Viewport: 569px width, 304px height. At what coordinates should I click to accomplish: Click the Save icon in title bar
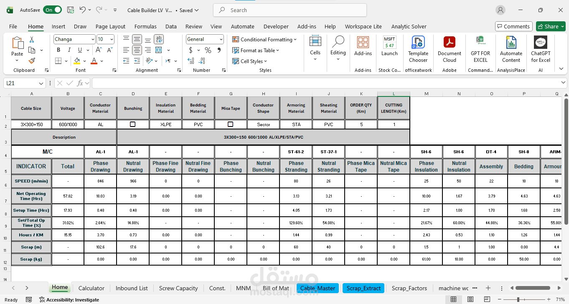click(71, 10)
